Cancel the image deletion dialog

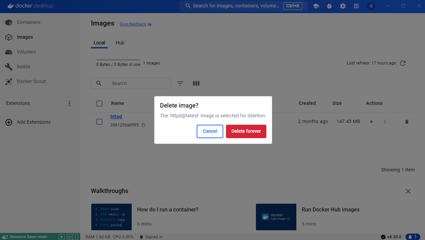click(210, 131)
